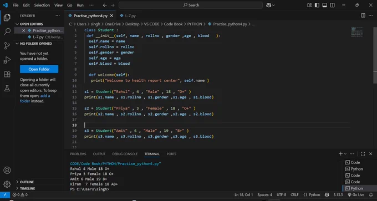Open the Extensions view
377x201 pixels.
[x=7, y=74]
